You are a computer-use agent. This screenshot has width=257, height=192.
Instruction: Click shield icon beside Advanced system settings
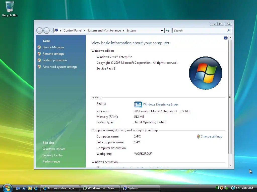pos(39,67)
